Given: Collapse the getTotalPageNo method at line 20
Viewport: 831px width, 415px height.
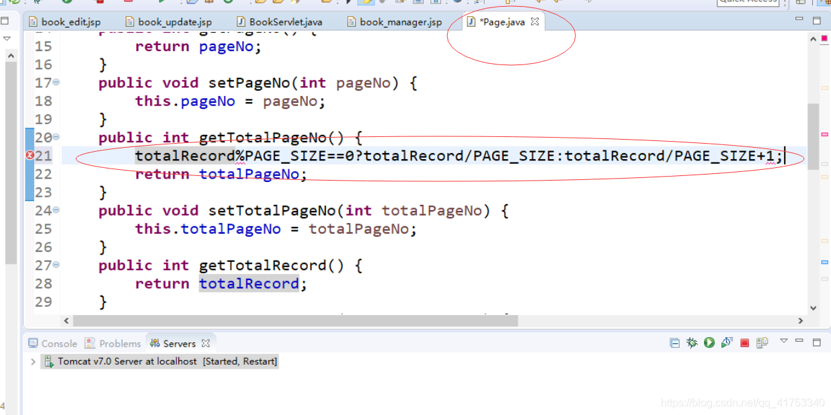Looking at the screenshot, I should coord(56,137).
